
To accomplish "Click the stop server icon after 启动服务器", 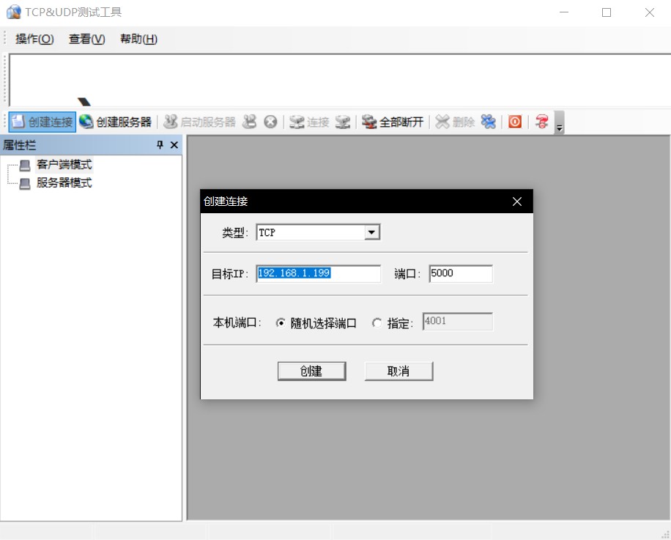I will coord(249,122).
